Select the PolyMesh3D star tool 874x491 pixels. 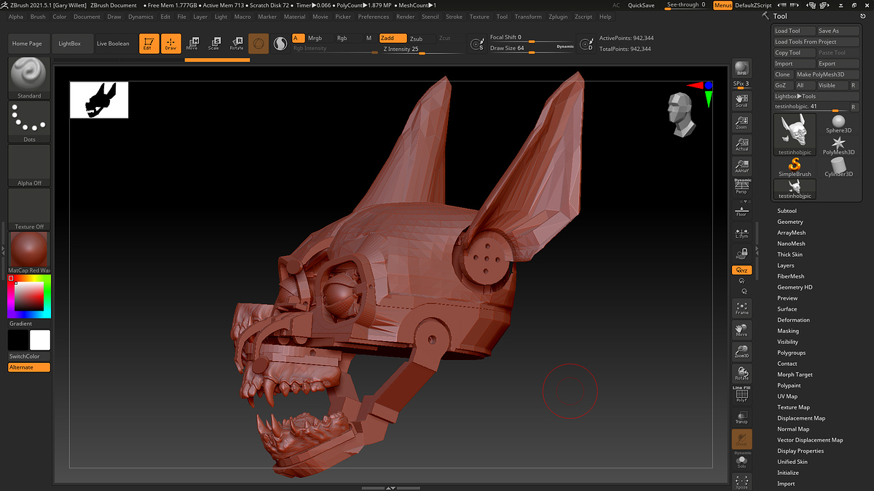838,145
